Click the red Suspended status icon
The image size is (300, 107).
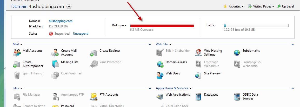point(51,34)
